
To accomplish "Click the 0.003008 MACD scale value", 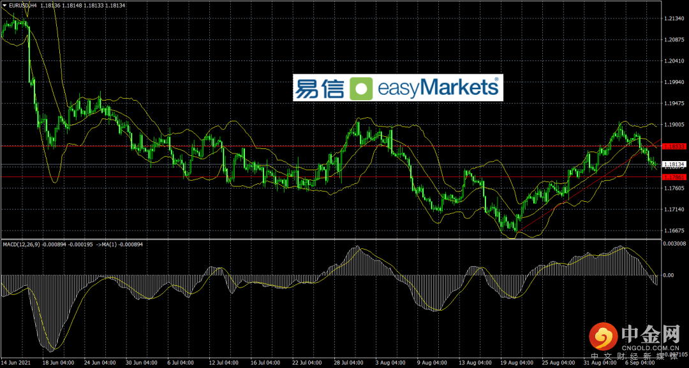I will click(676, 243).
